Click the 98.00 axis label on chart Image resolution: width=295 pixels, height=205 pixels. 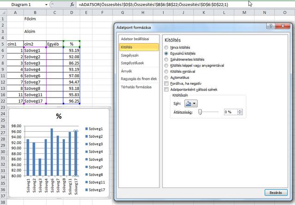pos(17,126)
